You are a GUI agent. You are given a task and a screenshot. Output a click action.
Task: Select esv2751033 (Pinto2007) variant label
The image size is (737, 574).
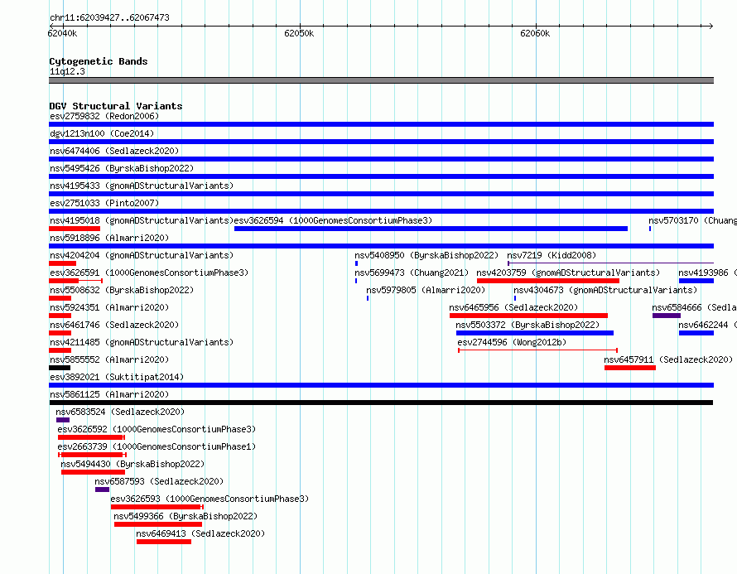(x=104, y=203)
